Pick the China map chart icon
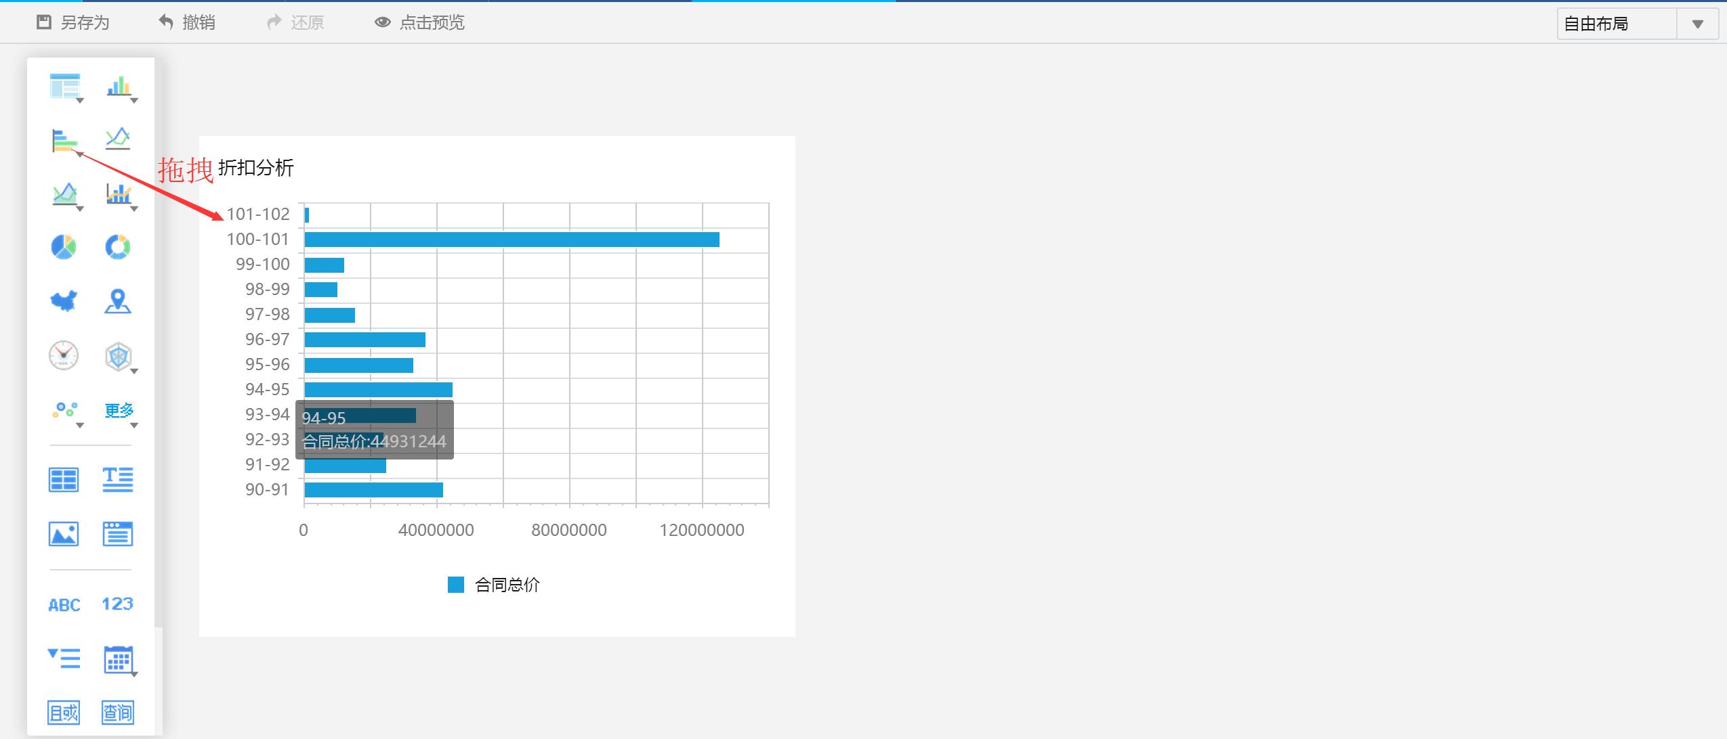This screenshot has height=739, width=1727. pyautogui.click(x=64, y=301)
